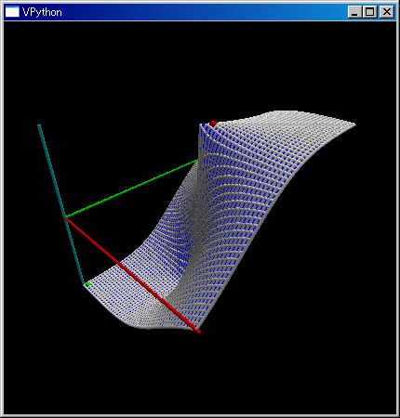Minimize the VPython window
The width and height of the screenshot is (400, 418).
click(354, 12)
